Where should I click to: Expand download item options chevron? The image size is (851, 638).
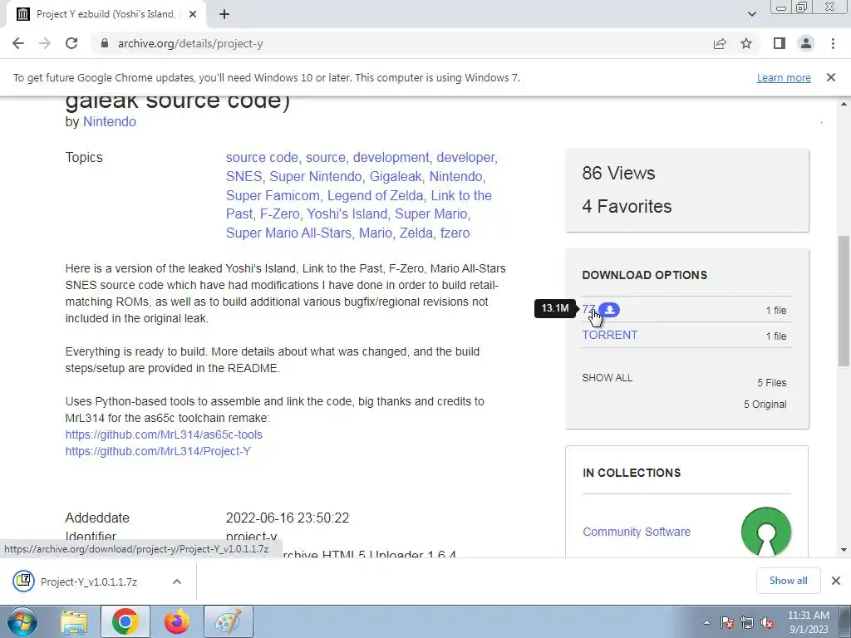coord(176,582)
